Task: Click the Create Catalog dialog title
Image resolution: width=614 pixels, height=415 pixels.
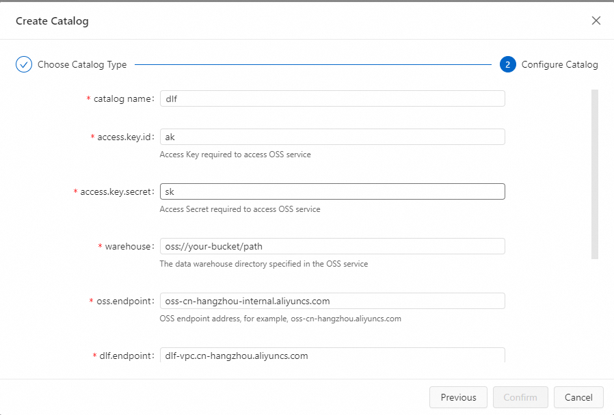Action: coord(52,21)
